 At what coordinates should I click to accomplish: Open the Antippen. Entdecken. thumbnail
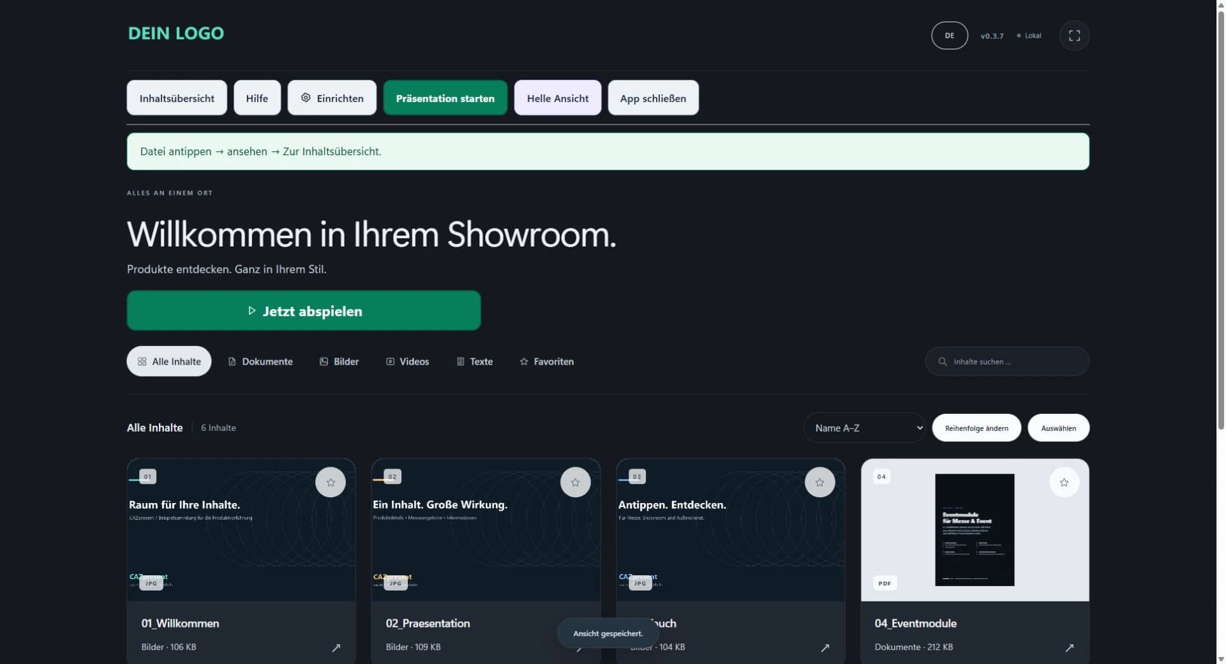point(731,530)
